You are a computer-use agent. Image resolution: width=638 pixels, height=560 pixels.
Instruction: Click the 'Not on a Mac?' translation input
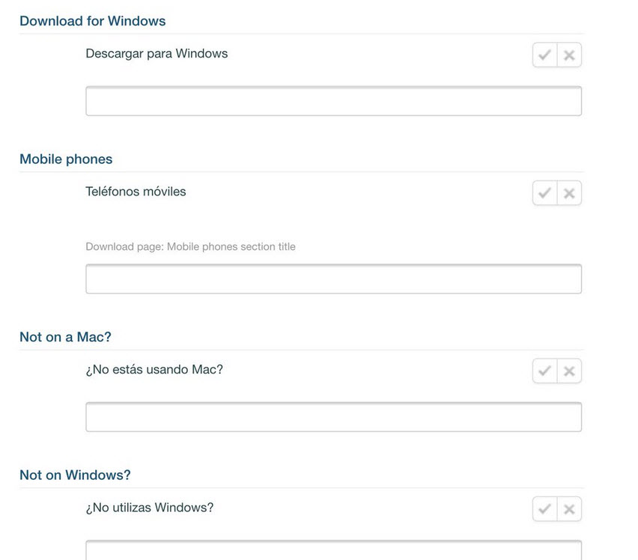[333, 417]
